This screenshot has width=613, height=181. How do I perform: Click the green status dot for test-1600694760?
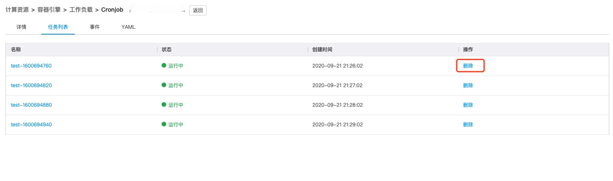coord(164,66)
